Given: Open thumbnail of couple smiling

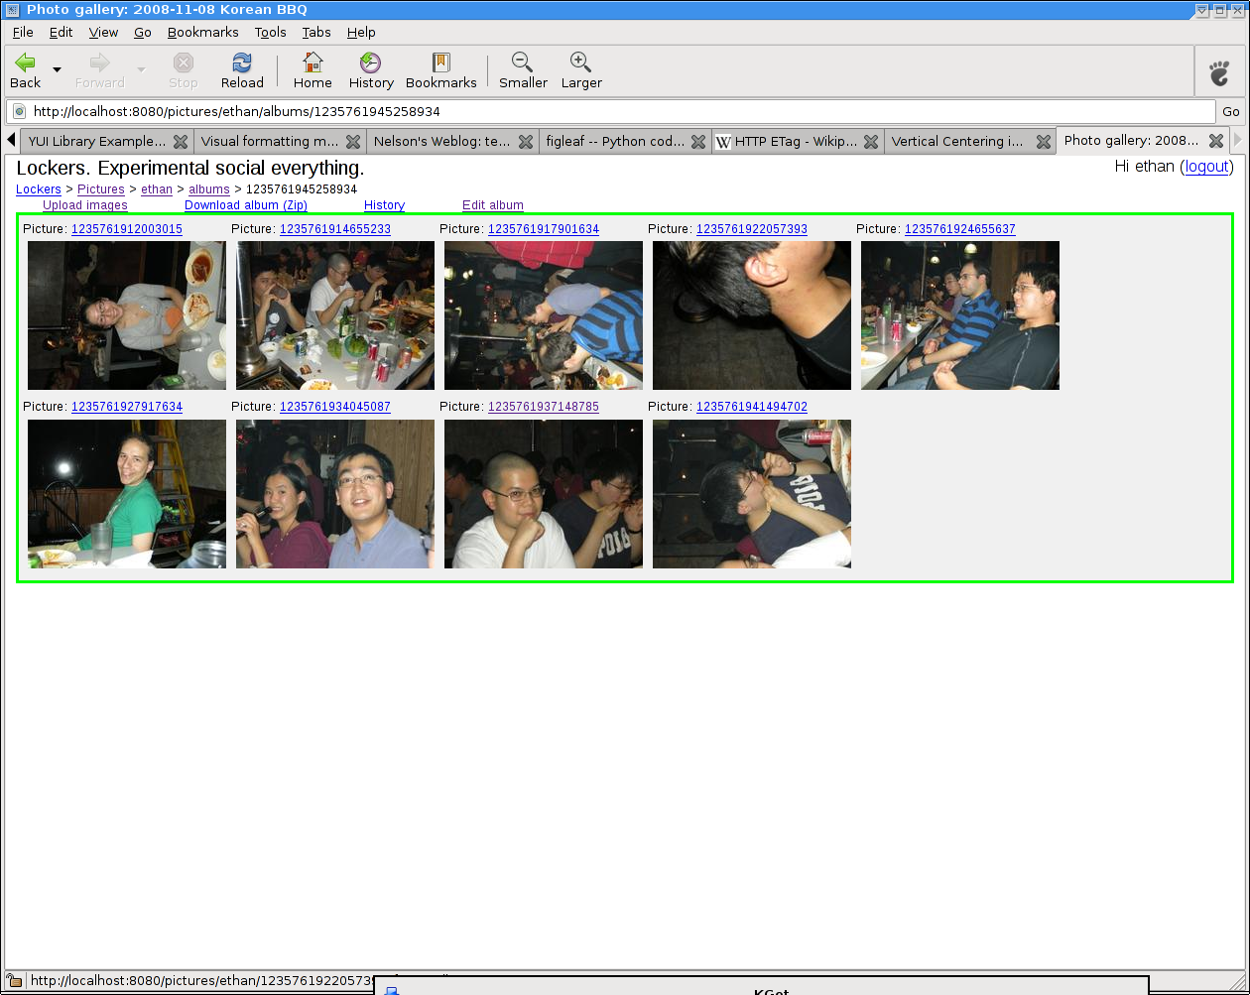Looking at the screenshot, I should pyautogui.click(x=335, y=494).
